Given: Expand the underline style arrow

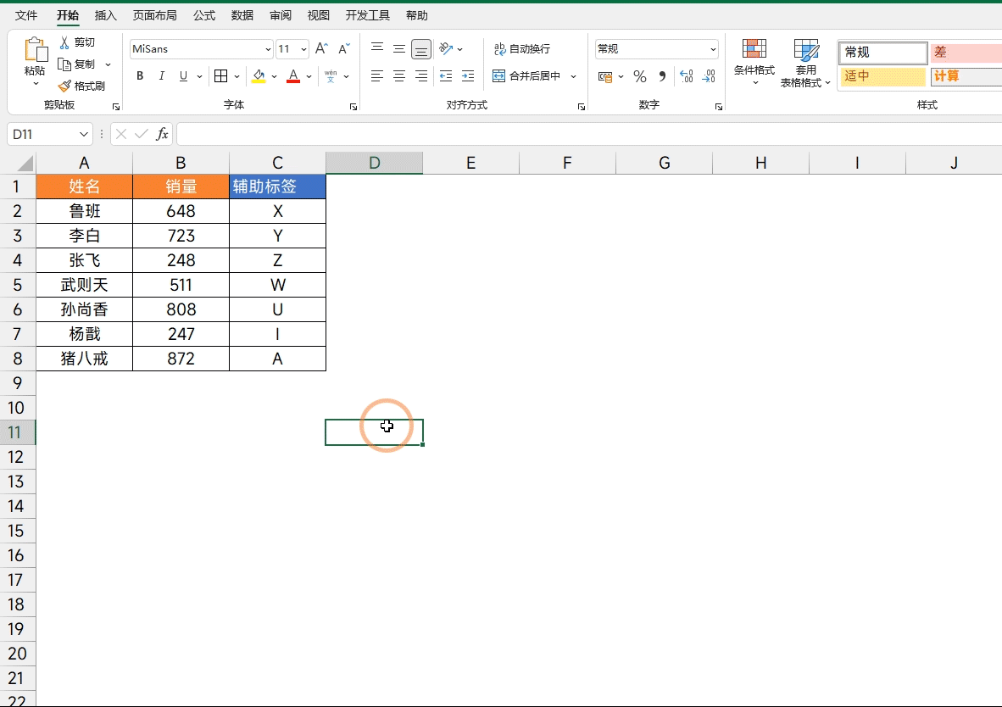Looking at the screenshot, I should click(x=199, y=76).
